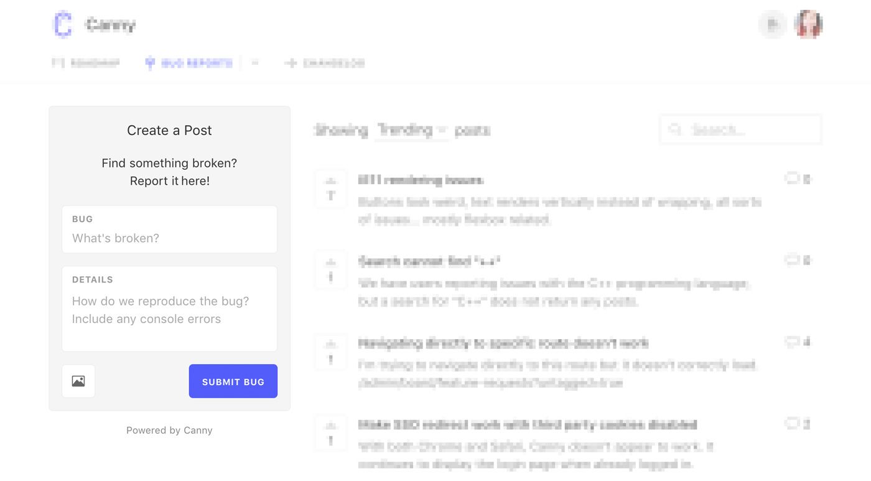Click the image attachment icon

(78, 381)
